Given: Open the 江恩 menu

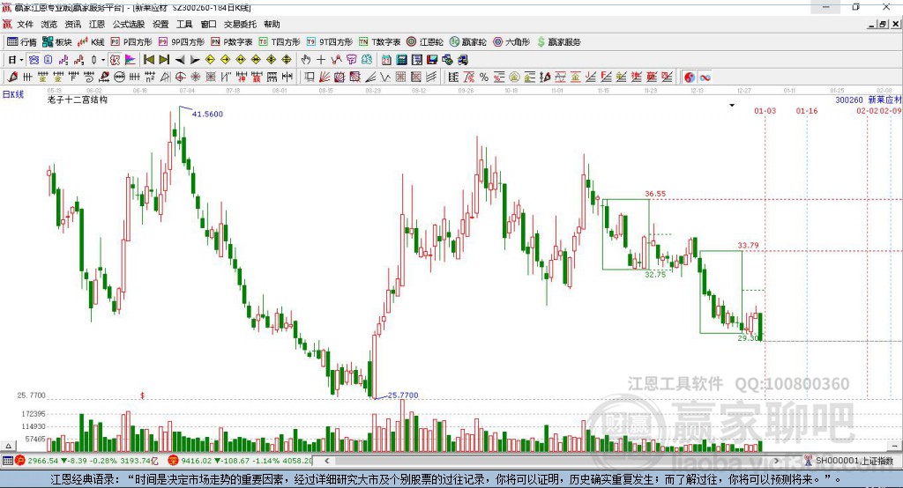Looking at the screenshot, I should [97, 24].
